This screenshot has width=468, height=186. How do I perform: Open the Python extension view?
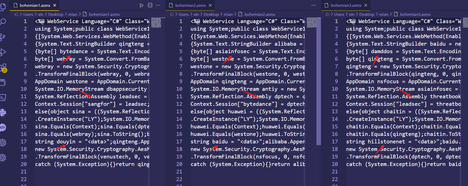[x=3, y=112]
